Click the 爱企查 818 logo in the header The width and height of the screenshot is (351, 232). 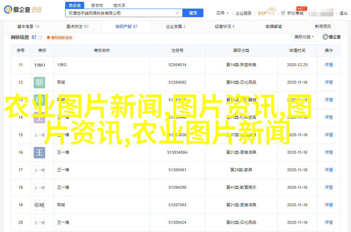click(23, 10)
